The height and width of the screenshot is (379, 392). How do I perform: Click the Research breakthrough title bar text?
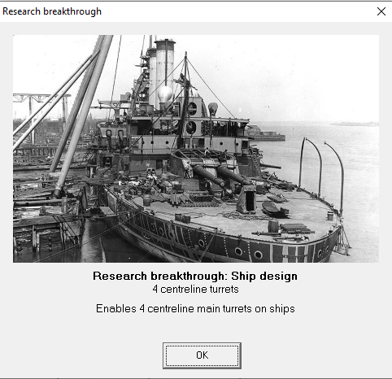pyautogui.click(x=52, y=11)
